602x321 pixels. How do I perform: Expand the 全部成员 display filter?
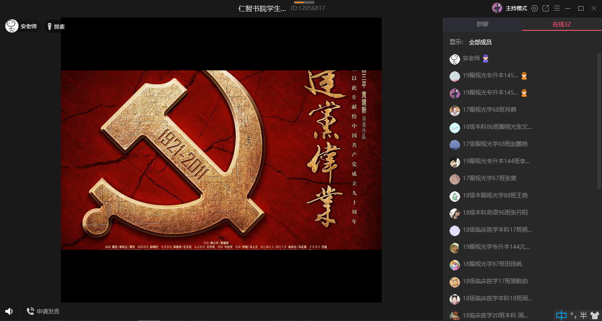[x=480, y=42]
